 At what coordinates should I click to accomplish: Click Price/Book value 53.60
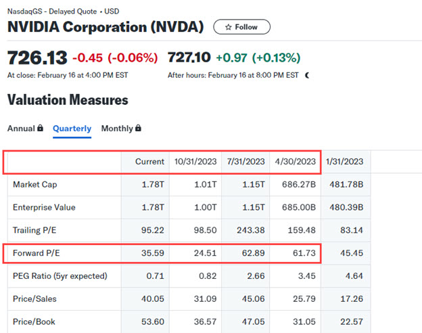point(153,321)
